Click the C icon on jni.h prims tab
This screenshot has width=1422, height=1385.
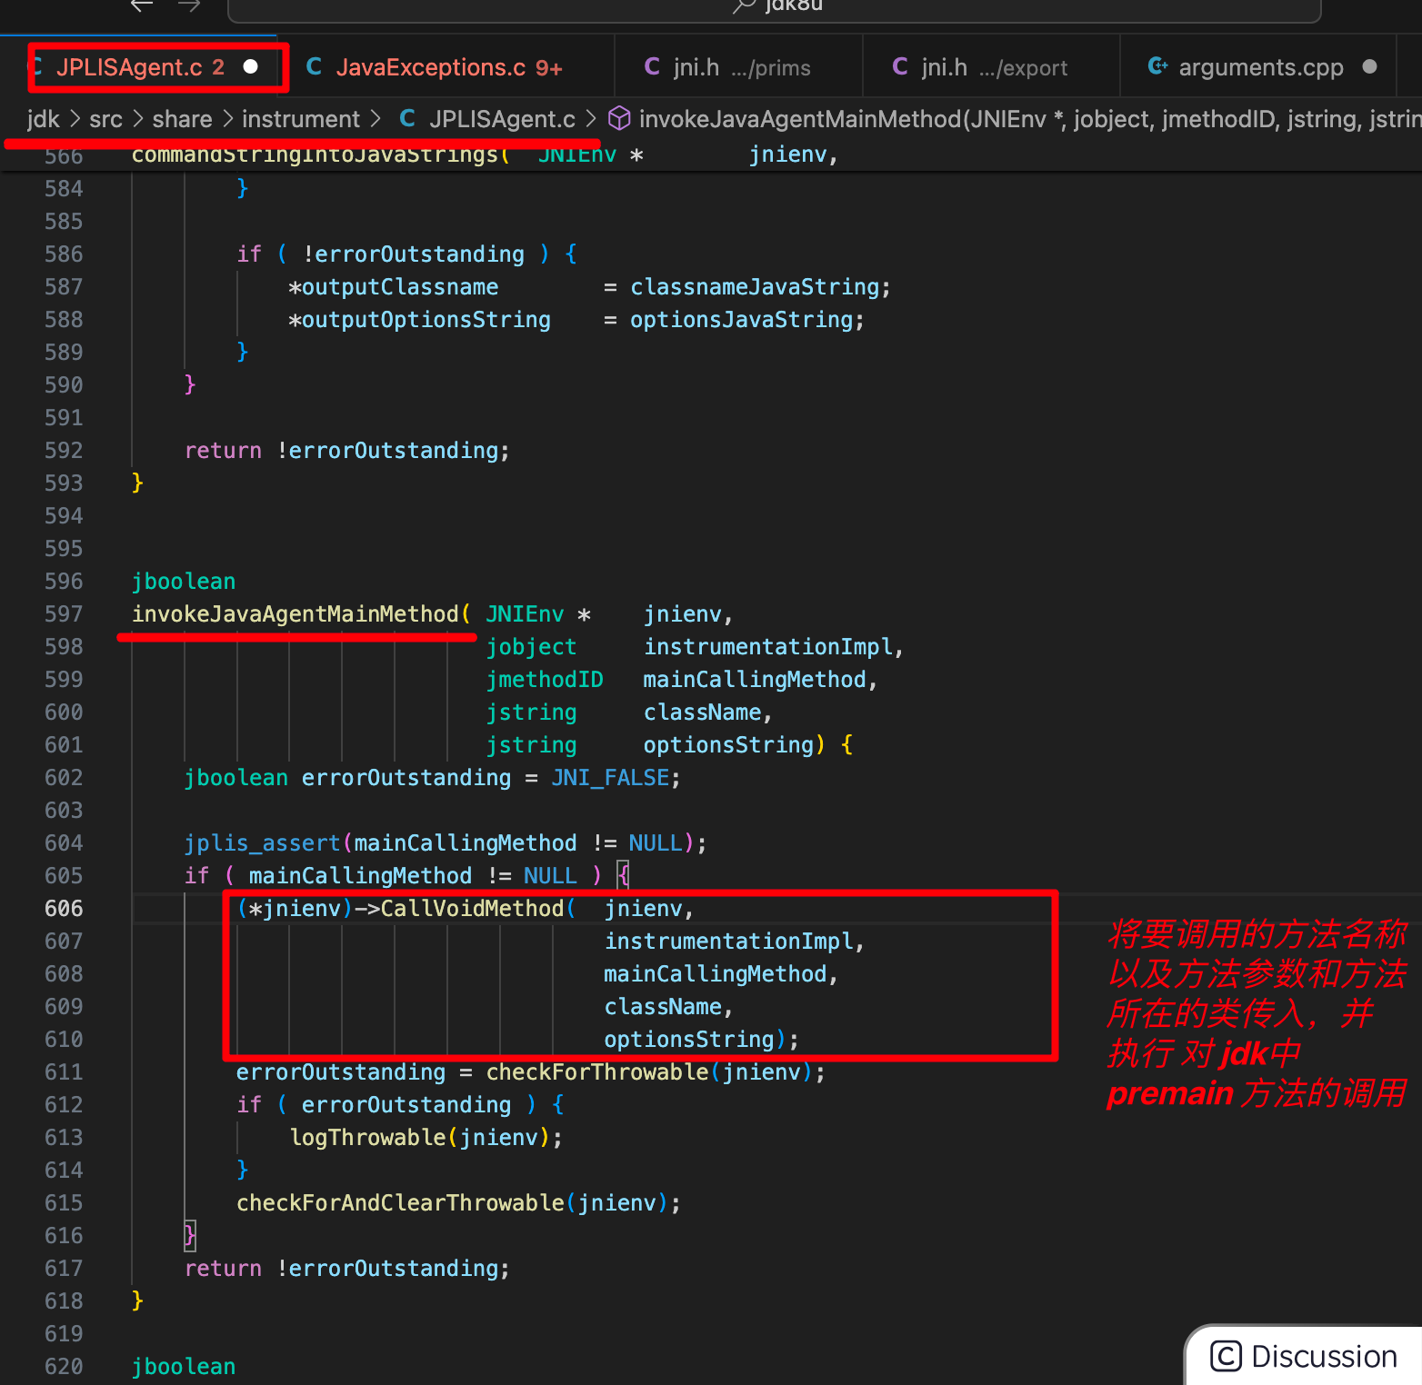tap(652, 67)
